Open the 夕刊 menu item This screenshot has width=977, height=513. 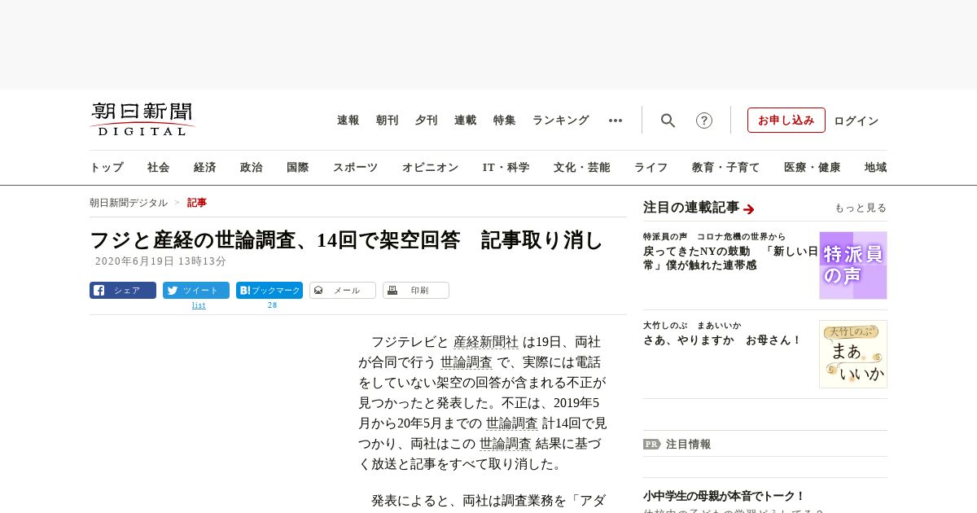click(x=427, y=121)
